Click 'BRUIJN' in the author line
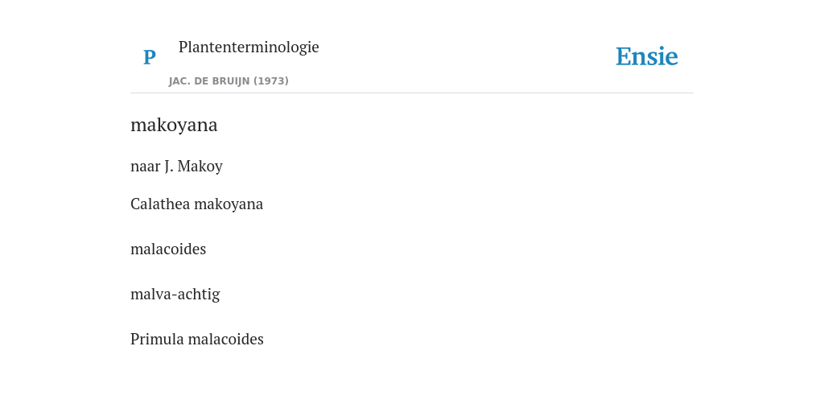The height and width of the screenshot is (412, 824). pyautogui.click(x=231, y=81)
